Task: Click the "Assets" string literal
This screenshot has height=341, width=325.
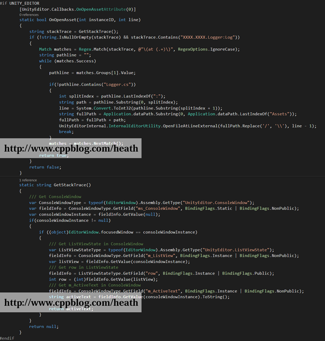Action: tap(279, 114)
